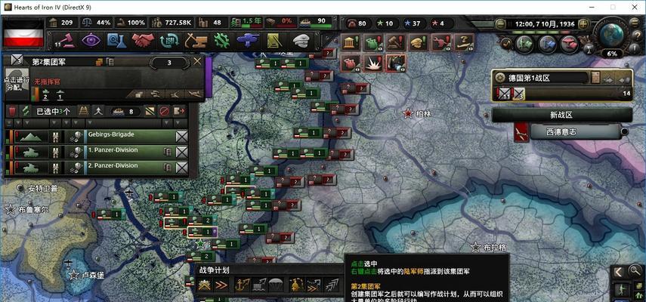646x302 pixels.
Task: Select the double red chevron offensive line
Action: pyautogui.click(x=221, y=285)
